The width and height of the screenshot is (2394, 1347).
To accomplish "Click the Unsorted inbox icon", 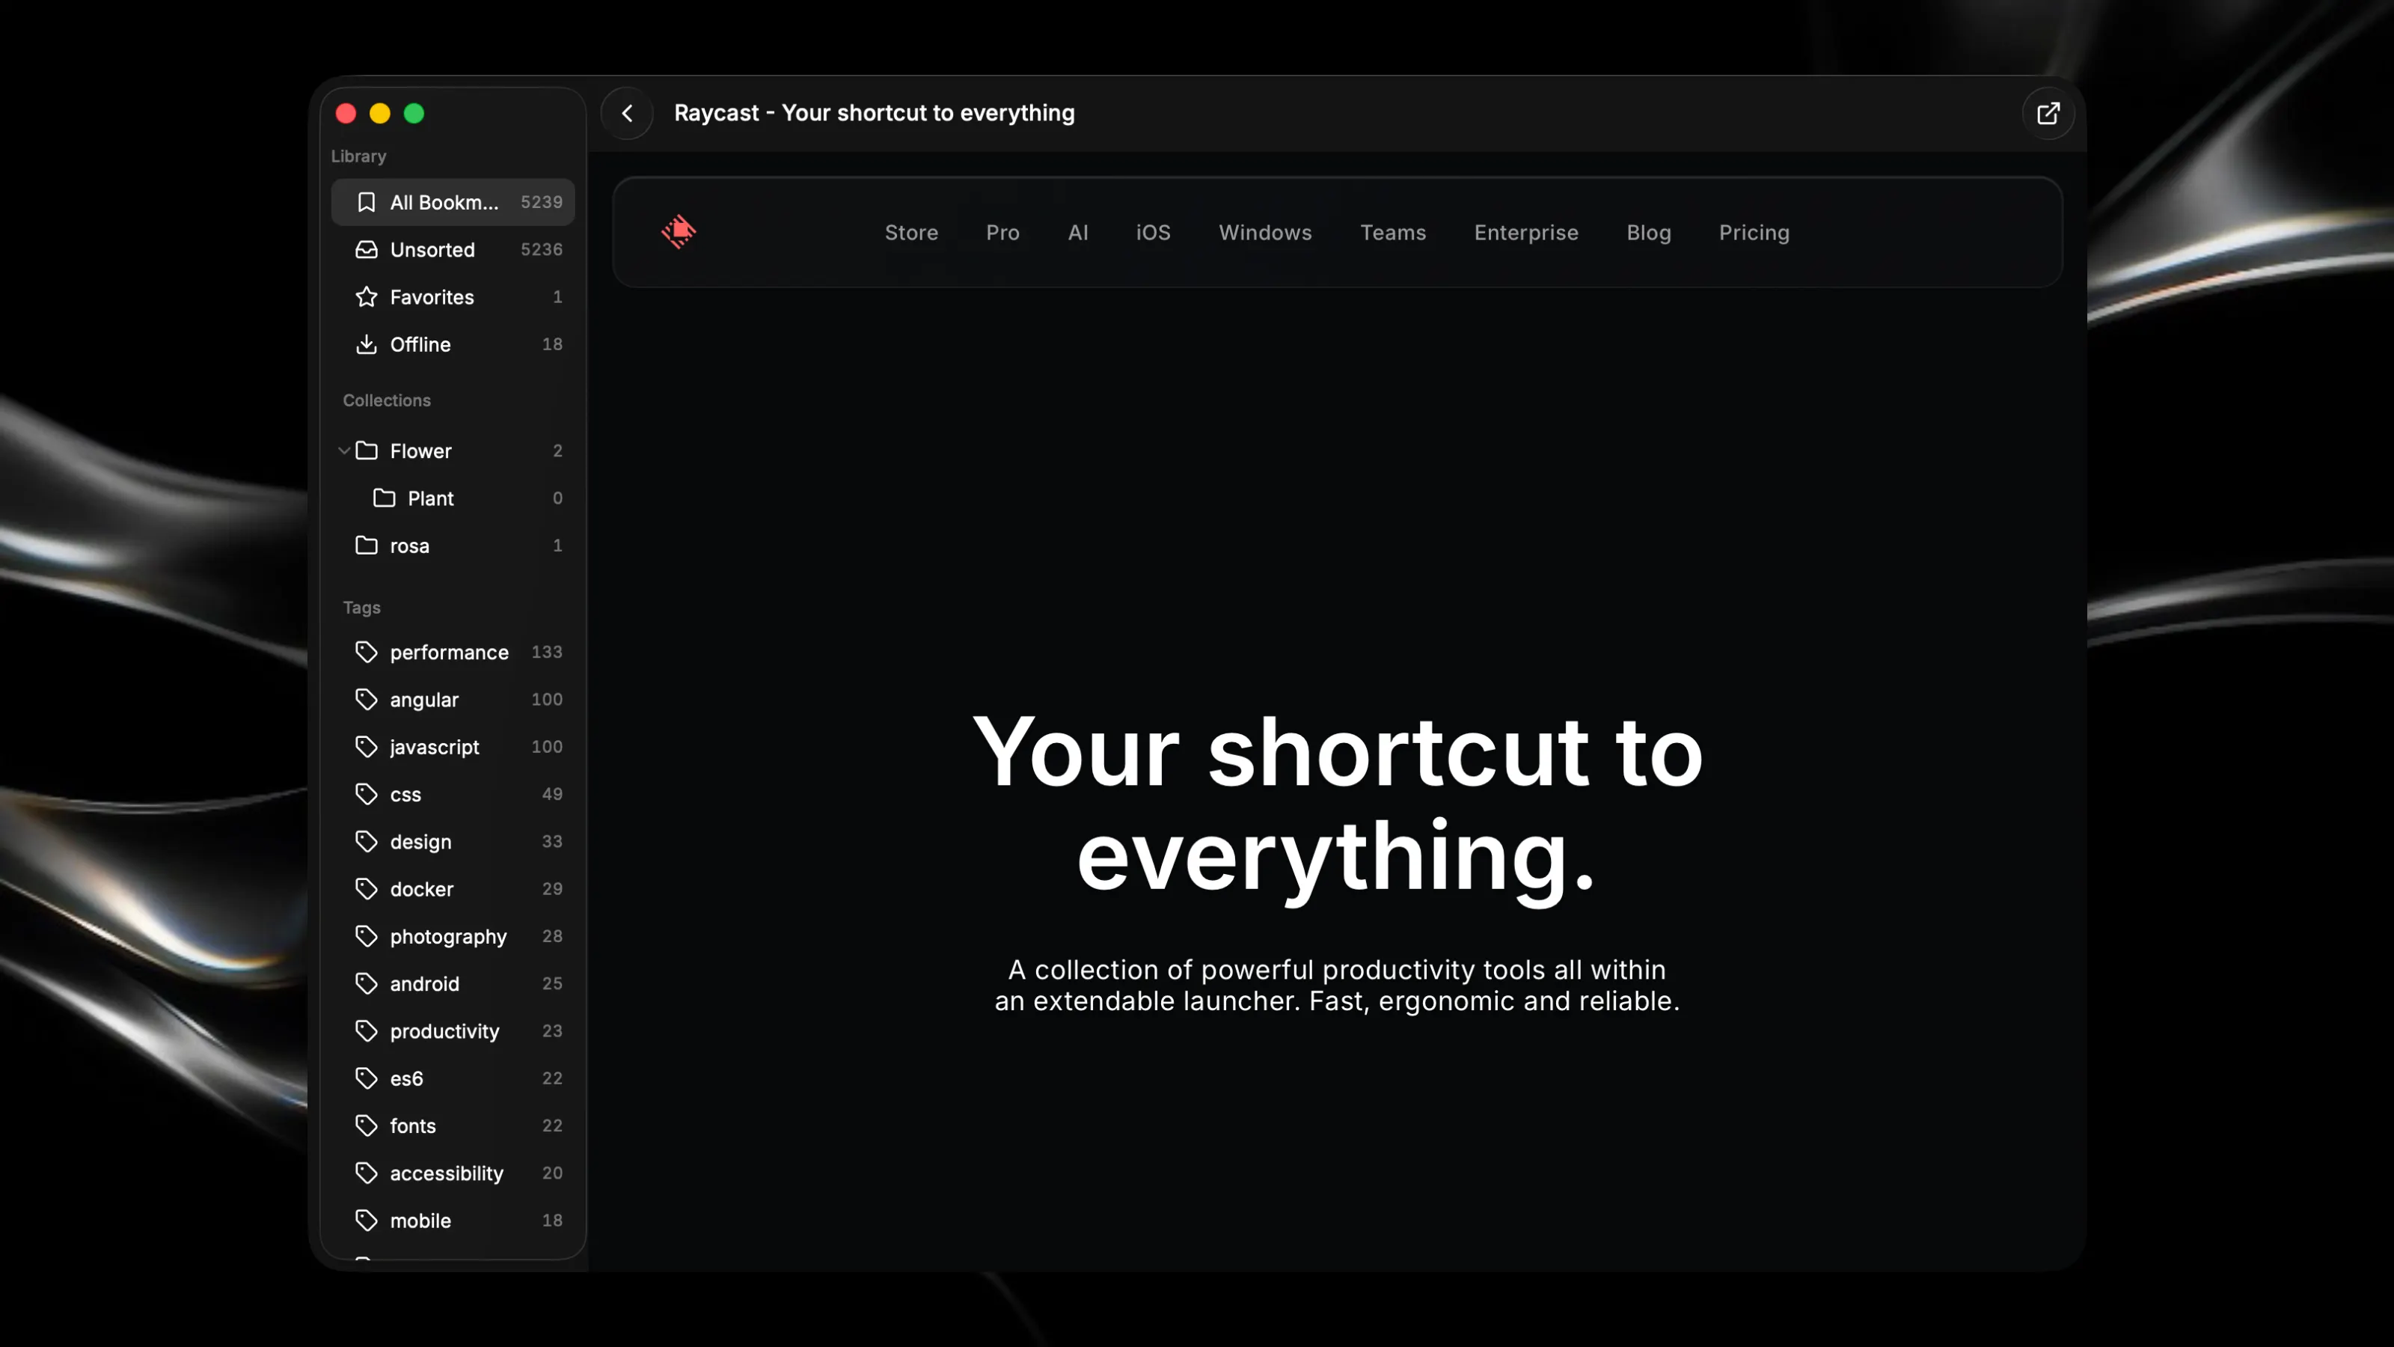I will coord(366,249).
